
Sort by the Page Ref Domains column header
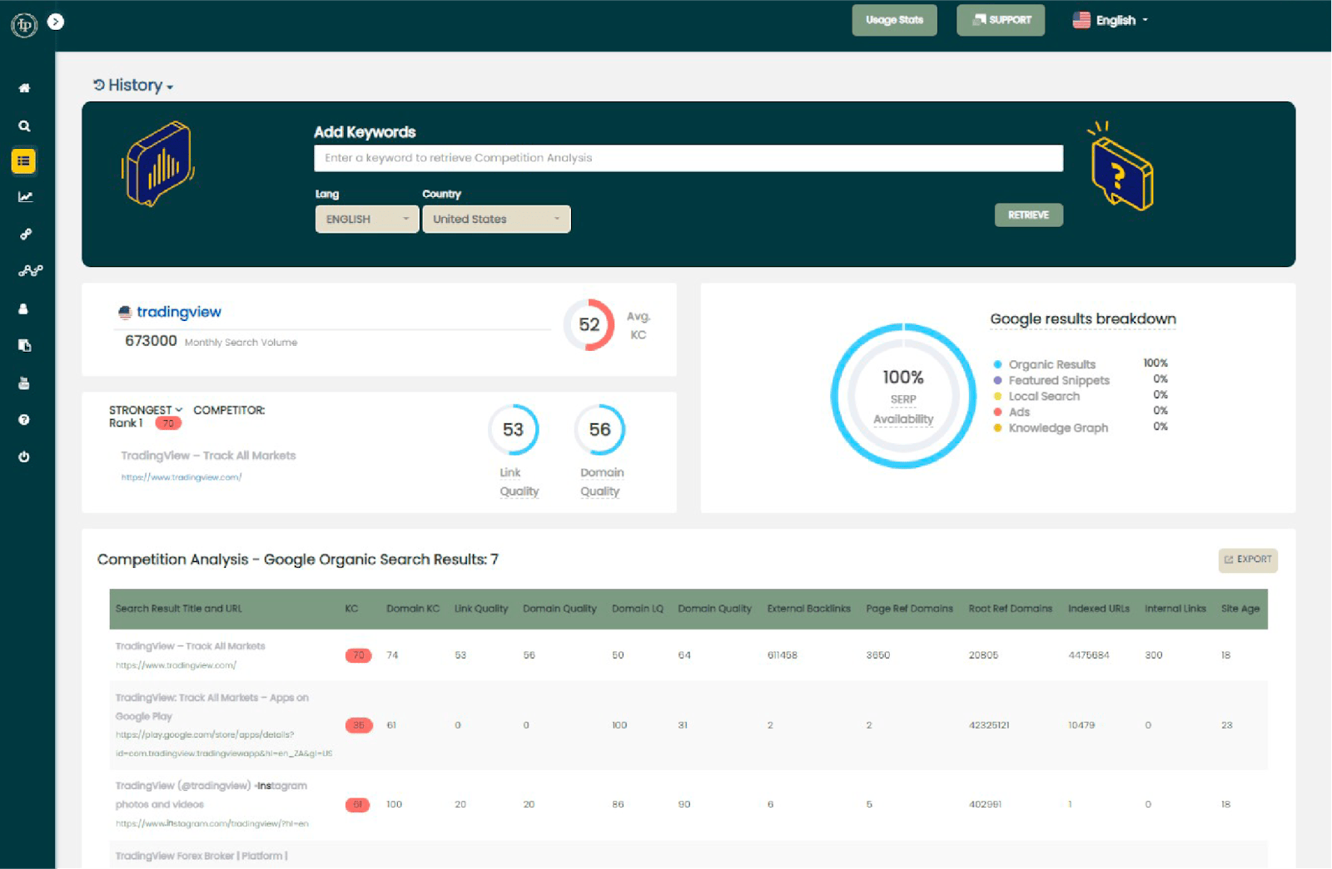909,609
